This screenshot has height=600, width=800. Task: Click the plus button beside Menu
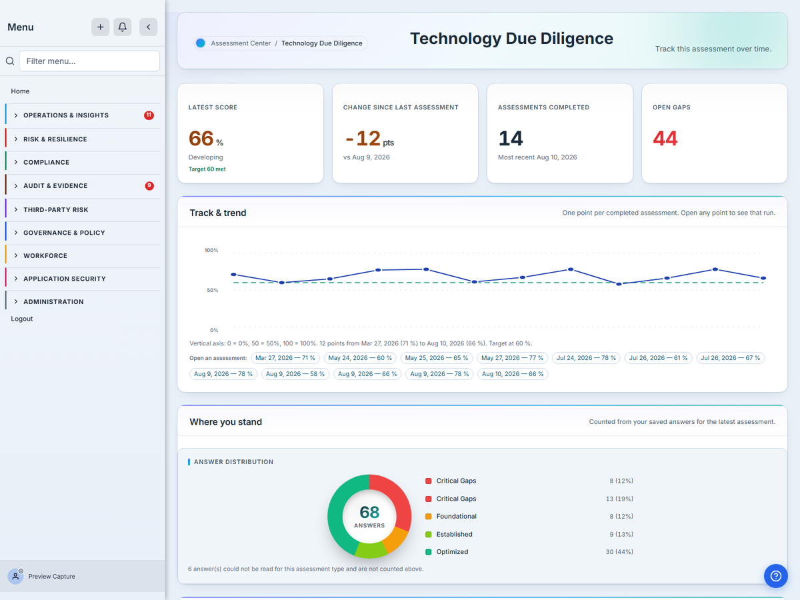[x=100, y=27]
